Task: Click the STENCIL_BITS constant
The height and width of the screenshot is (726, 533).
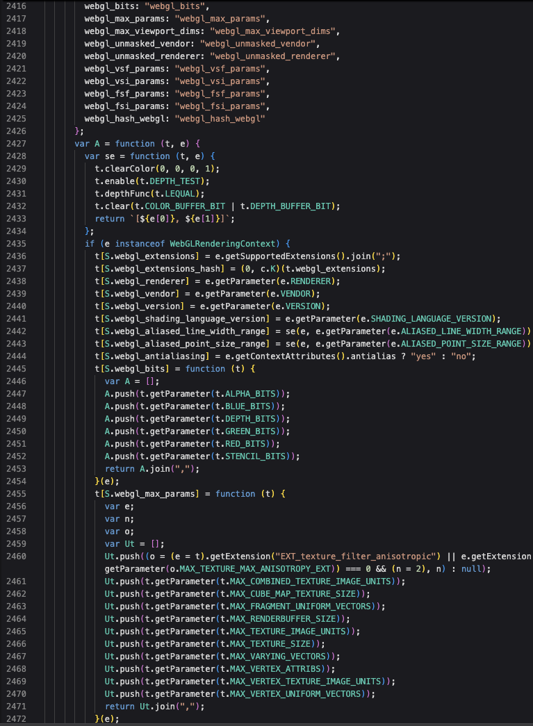Action: (x=255, y=456)
